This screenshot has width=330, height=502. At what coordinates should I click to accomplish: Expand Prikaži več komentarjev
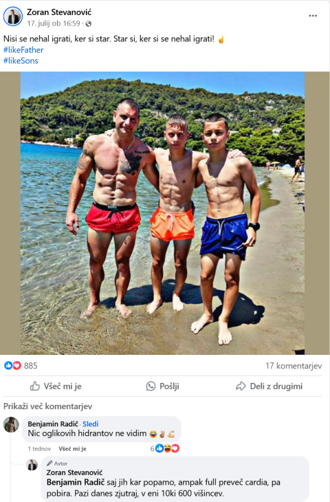point(47,406)
